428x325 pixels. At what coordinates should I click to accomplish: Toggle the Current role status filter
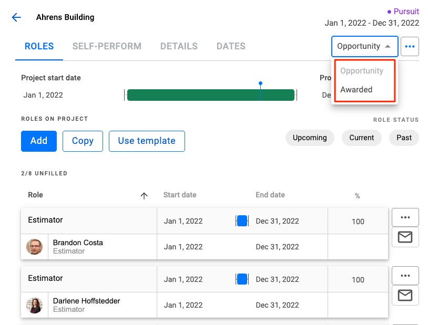(362, 138)
